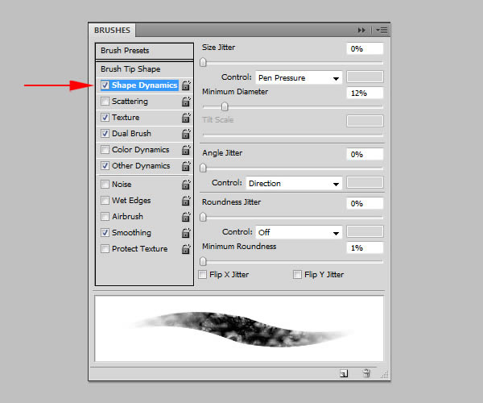The height and width of the screenshot is (403, 483).
Task: Open Angle Jitter Control dropdown (Direction)
Action: [294, 184]
